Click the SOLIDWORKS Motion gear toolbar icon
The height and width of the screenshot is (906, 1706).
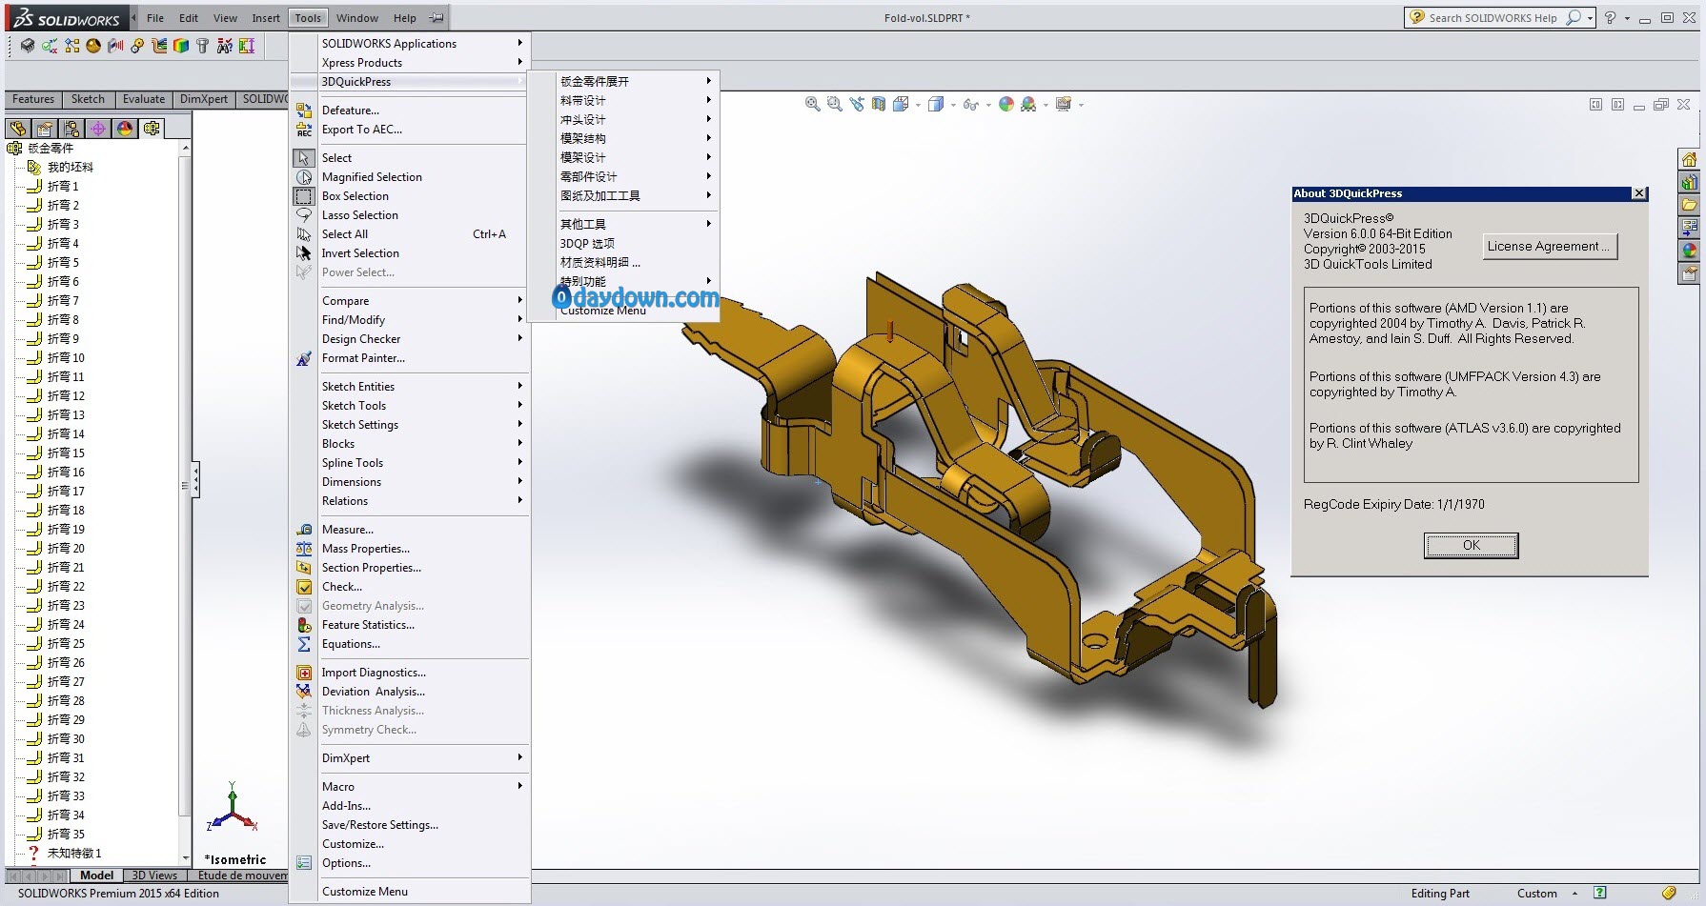(137, 45)
